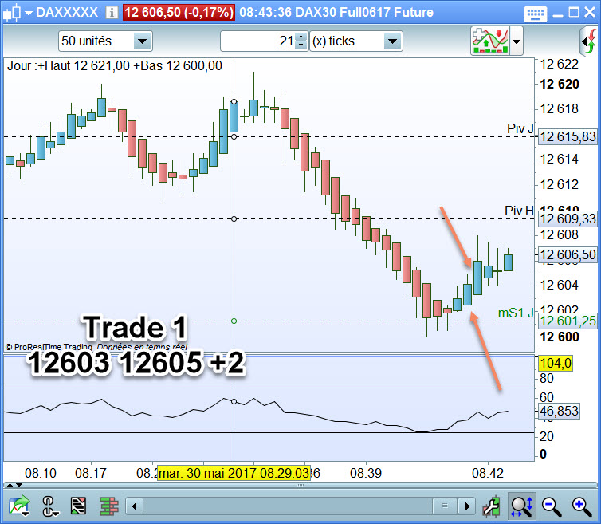The image size is (601, 524).
Task: Click the 12 609,33 price axis label
Action: click(568, 219)
